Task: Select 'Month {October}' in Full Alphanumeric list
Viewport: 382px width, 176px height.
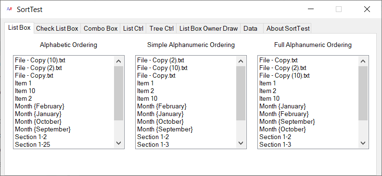Action: click(308, 129)
